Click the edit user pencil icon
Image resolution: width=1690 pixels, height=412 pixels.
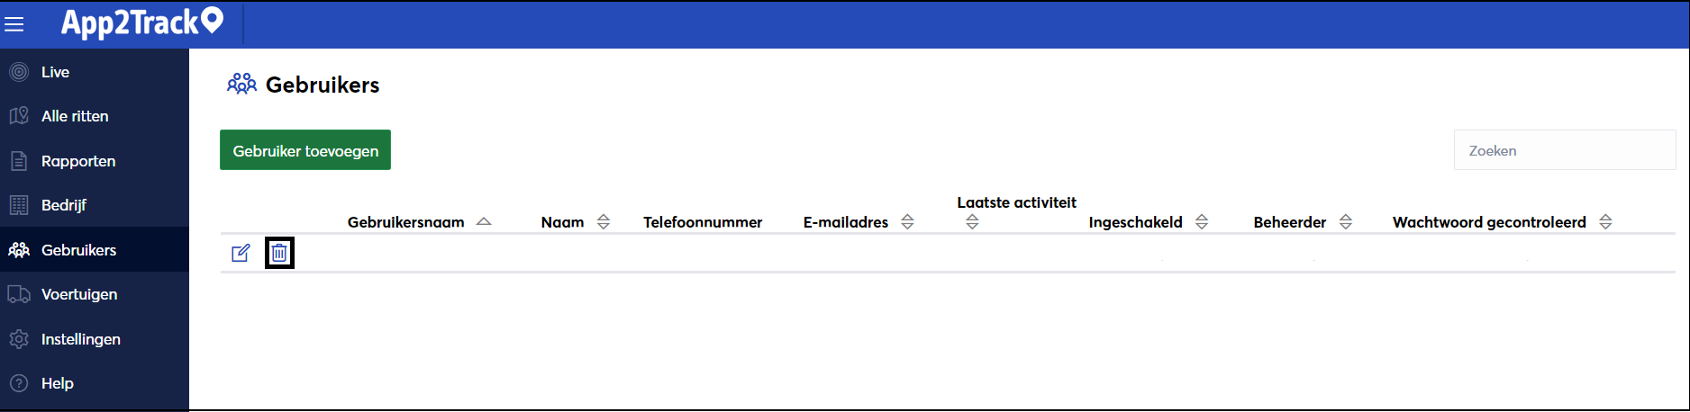pos(241,254)
